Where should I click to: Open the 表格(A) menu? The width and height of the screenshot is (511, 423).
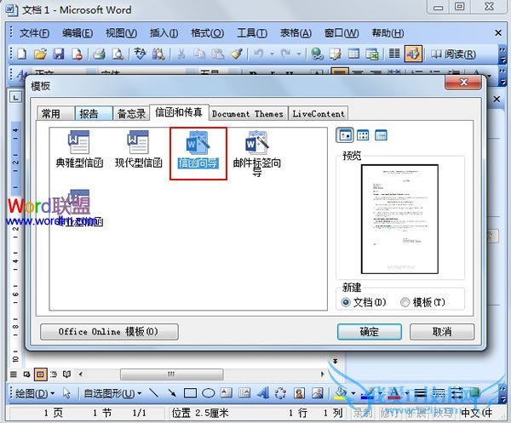296,33
